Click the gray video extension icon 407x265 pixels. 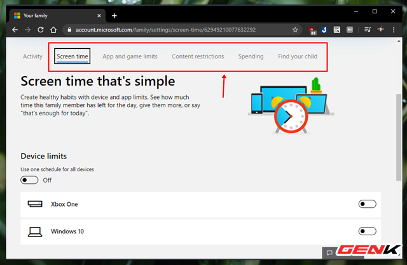coord(350,30)
